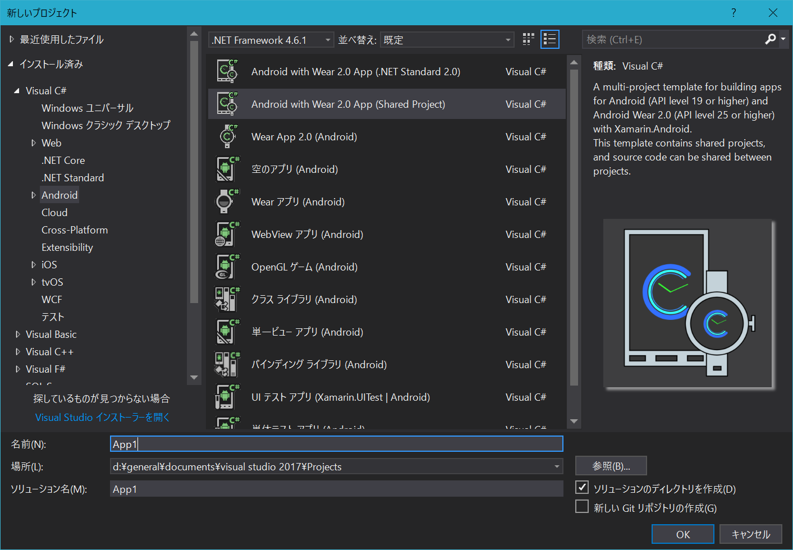The height and width of the screenshot is (550, 793).
Task: Enable 新しい Git リポジトリの作成 checkbox
Action: [x=582, y=507]
